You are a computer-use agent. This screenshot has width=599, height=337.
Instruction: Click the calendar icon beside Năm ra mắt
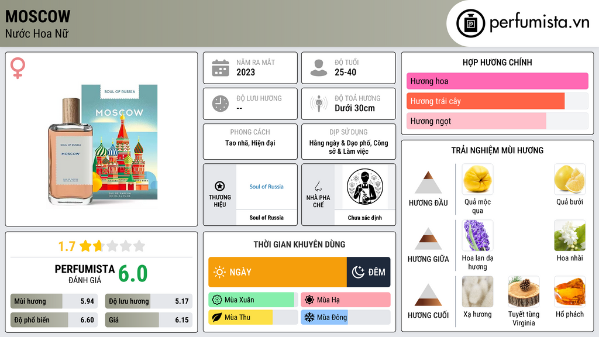click(221, 68)
